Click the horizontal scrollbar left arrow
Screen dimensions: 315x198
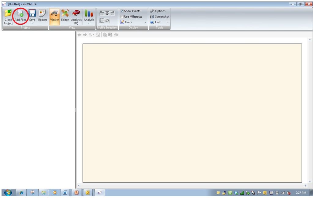pos(79,185)
